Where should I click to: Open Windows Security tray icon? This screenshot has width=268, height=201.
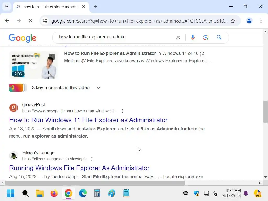click(x=196, y=193)
